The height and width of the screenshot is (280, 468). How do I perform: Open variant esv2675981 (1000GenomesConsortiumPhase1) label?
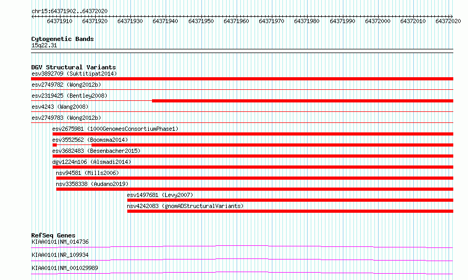[x=115, y=129]
